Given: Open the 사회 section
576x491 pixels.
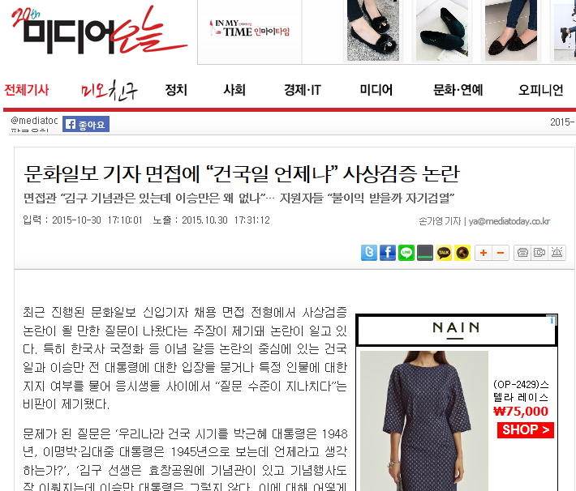Looking at the screenshot, I should tap(234, 90).
